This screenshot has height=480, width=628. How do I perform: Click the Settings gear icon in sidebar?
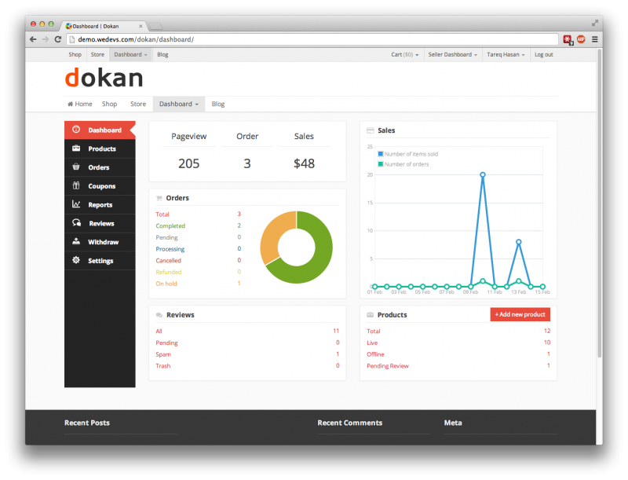tap(76, 261)
